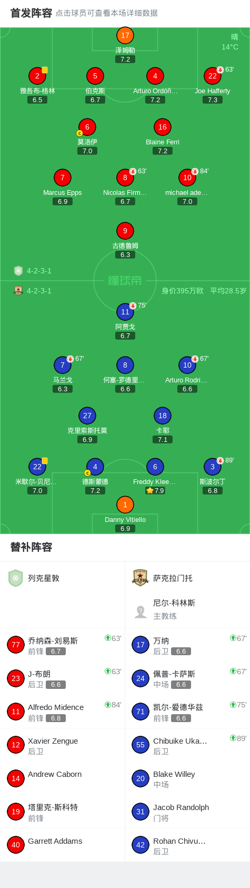This screenshot has width=250, height=888.
Task: Tap the 首发阵容 section heading
Action: point(31,13)
